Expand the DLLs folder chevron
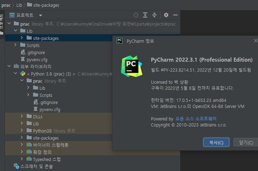Viewport: 258px width, 171px height. click(x=22, y=116)
